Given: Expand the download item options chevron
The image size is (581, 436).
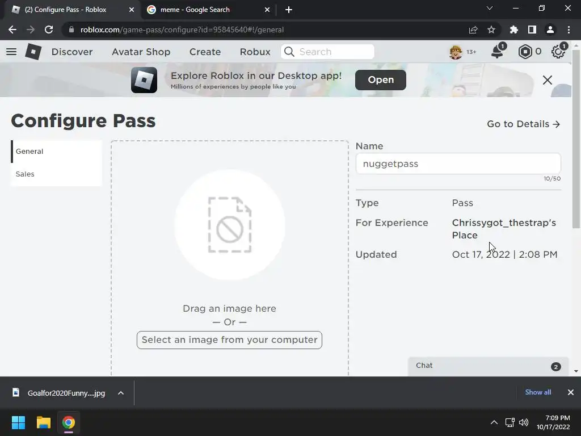Looking at the screenshot, I should click(121, 393).
